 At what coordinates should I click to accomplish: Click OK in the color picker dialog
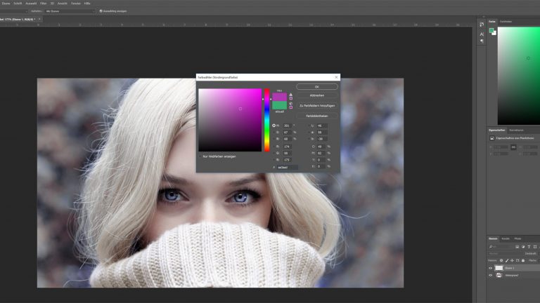point(316,86)
